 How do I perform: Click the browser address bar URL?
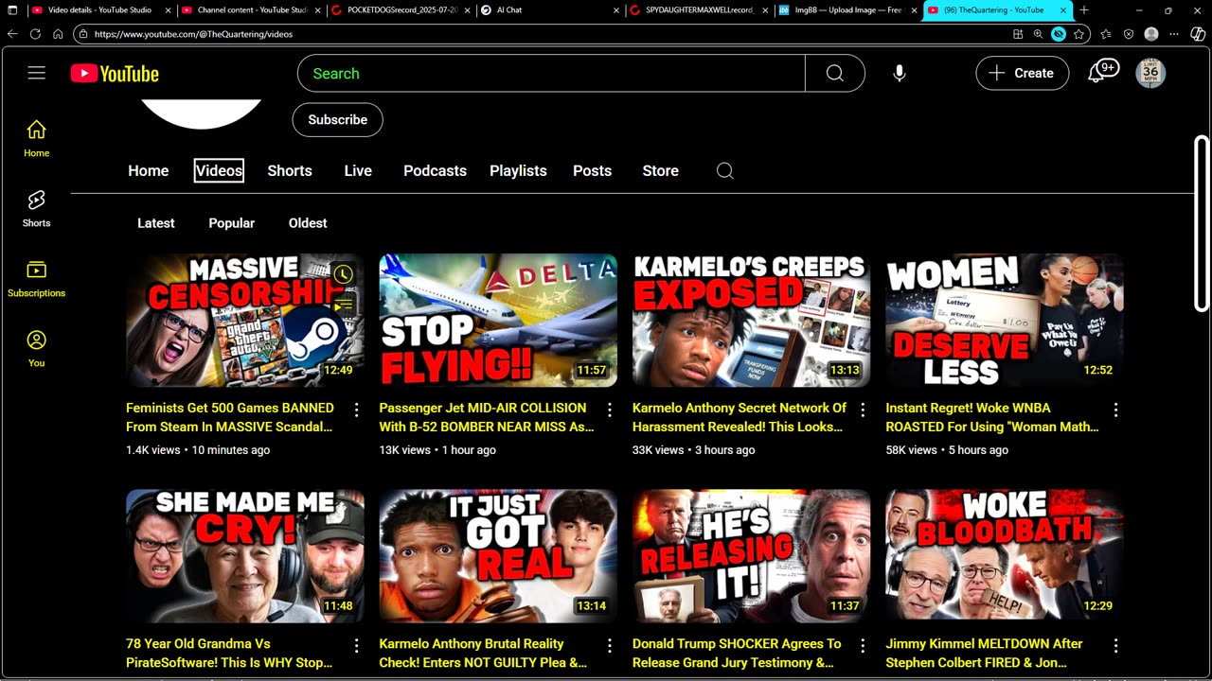coord(193,34)
